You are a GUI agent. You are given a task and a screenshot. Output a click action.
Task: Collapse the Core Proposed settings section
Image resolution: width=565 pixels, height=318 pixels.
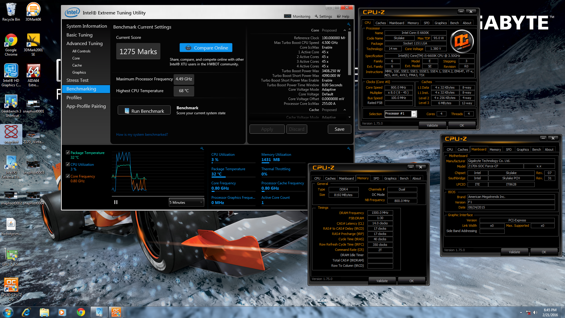345,30
